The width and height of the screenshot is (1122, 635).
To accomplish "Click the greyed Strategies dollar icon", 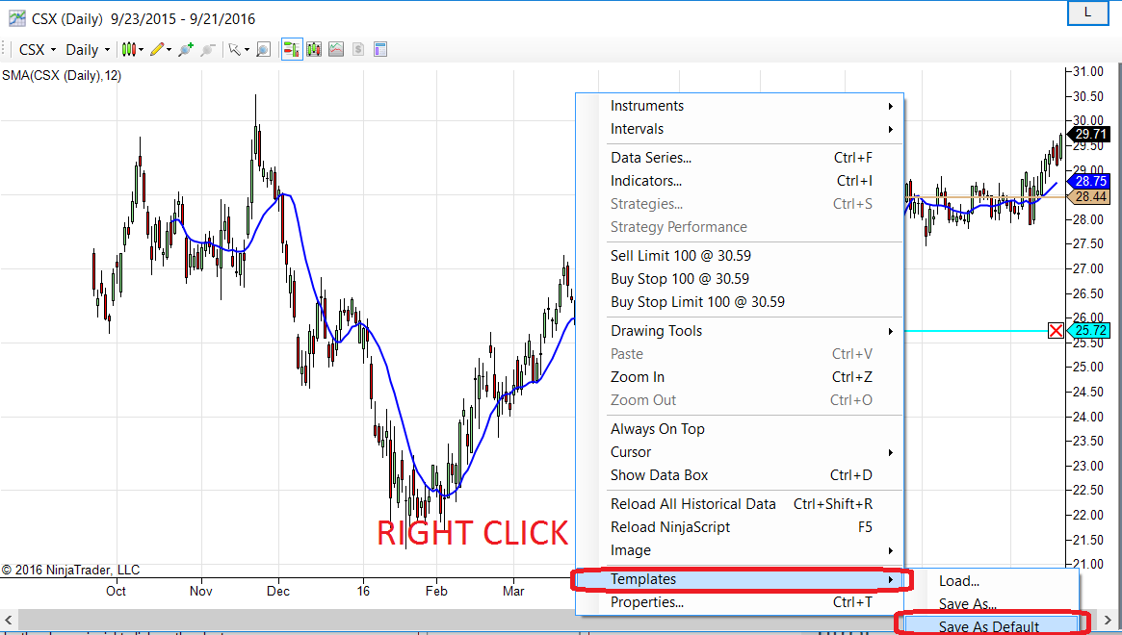I will pyautogui.click(x=358, y=49).
